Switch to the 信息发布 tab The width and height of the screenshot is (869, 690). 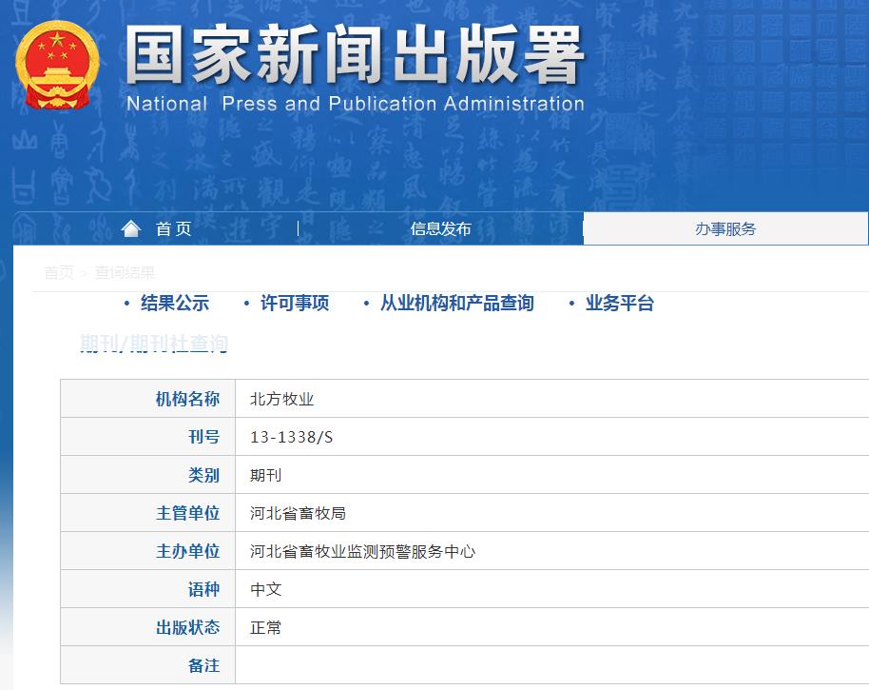point(441,228)
